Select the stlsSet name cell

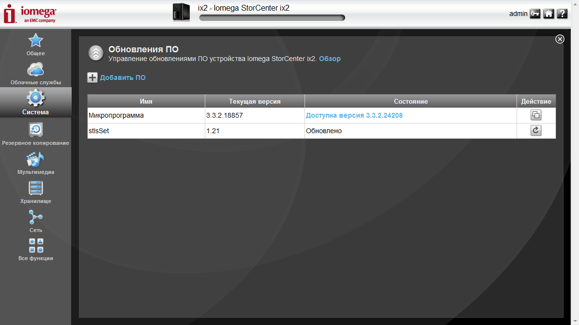point(146,131)
